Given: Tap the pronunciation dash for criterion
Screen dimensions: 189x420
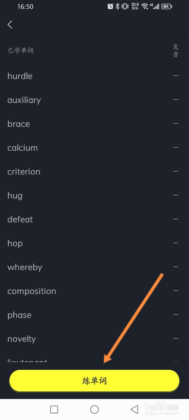Looking at the screenshot, I should coord(176,171).
